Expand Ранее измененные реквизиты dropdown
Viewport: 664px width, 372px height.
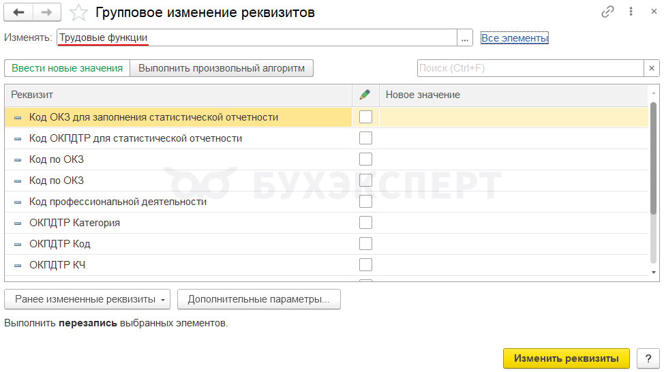88,299
